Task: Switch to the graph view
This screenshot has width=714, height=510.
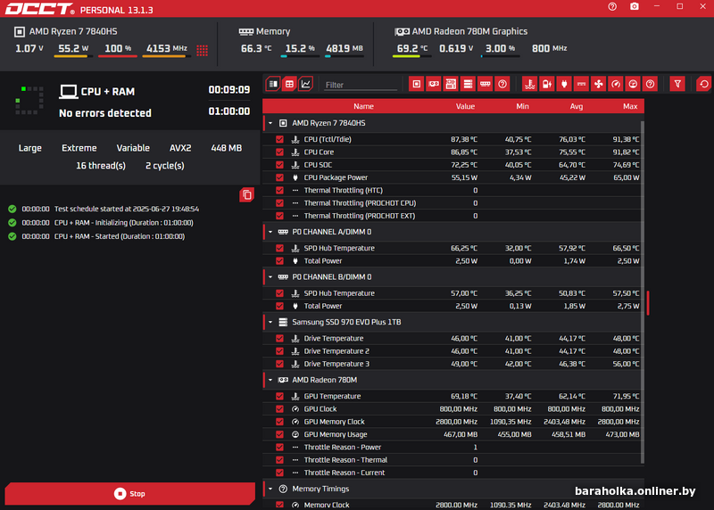Action: tap(306, 84)
